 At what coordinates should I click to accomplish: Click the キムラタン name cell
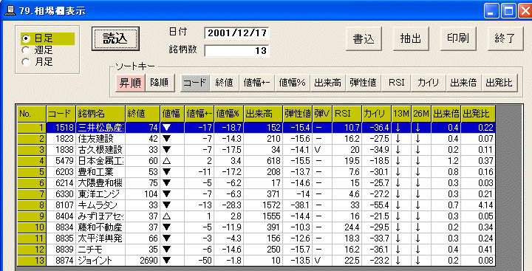100,205
